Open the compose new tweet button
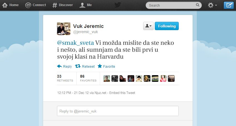 pyautogui.click(x=228, y=5)
